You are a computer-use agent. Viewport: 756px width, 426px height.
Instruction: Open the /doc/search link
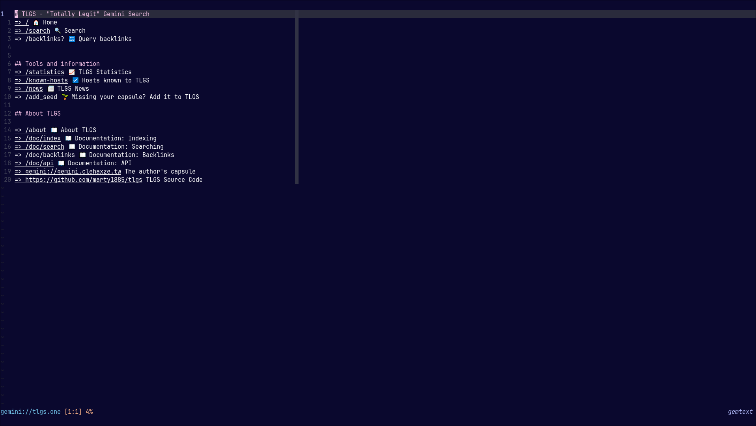[x=39, y=147]
